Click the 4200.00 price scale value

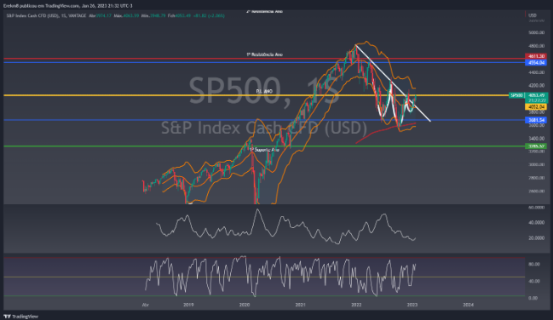pos(537,85)
